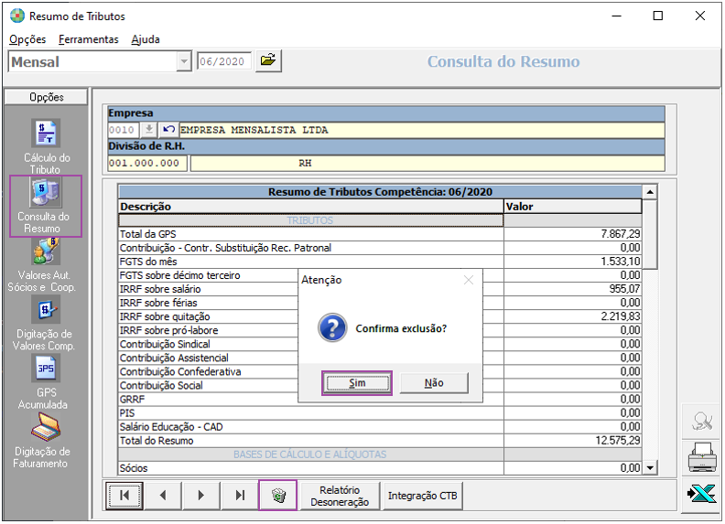Open the Mensal dropdown arrow
The height and width of the screenshot is (524, 725).
184,61
